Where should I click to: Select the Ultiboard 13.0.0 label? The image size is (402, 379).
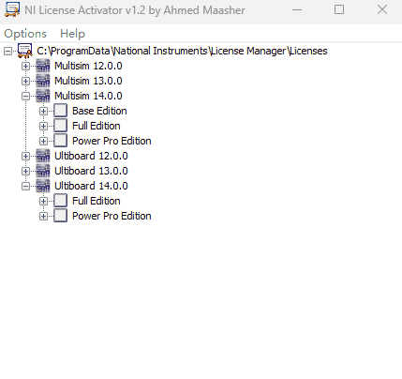pos(91,171)
